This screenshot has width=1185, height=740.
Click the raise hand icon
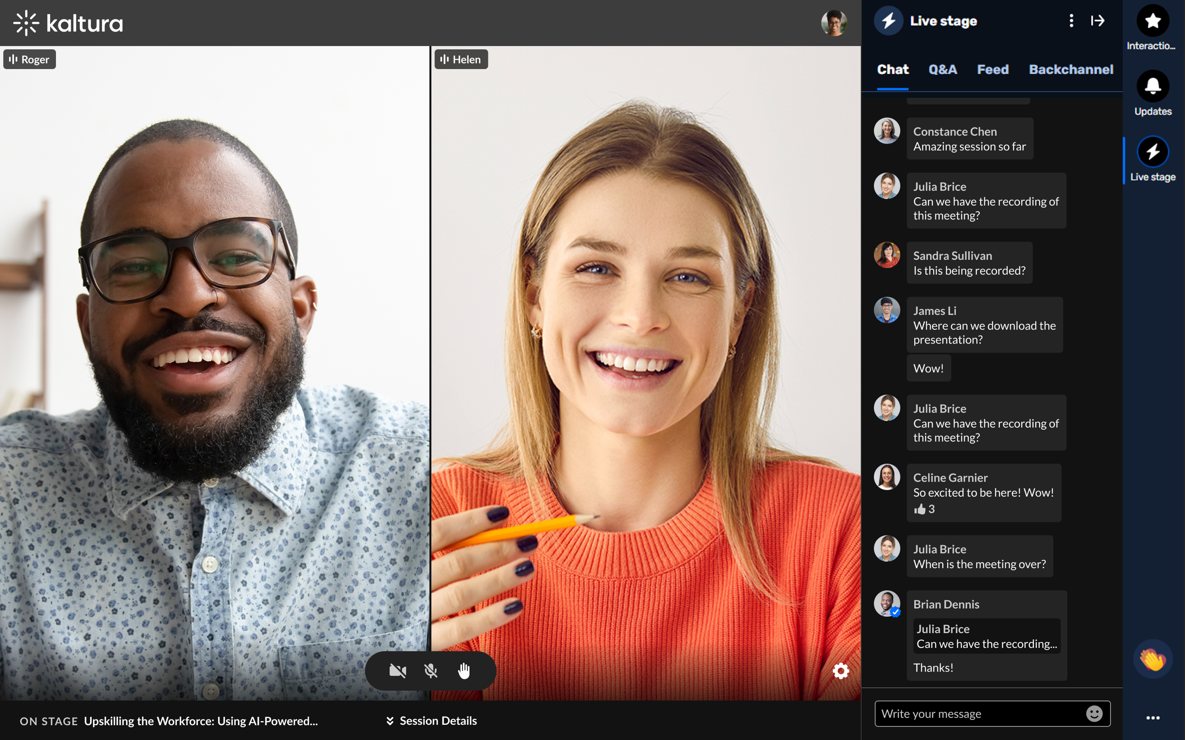(464, 671)
